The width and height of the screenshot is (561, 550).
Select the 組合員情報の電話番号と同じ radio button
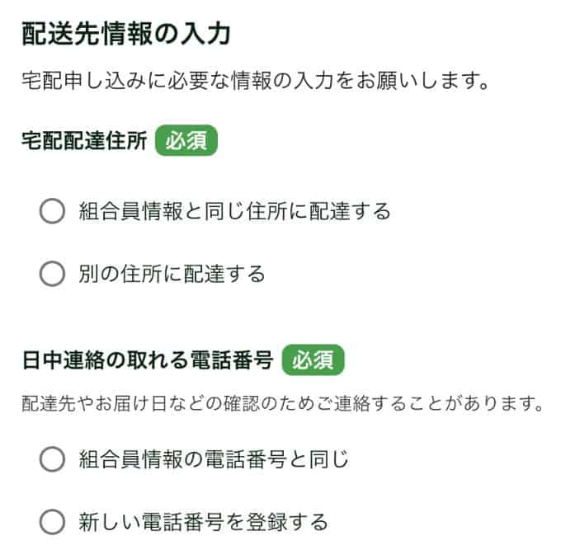[52, 459]
